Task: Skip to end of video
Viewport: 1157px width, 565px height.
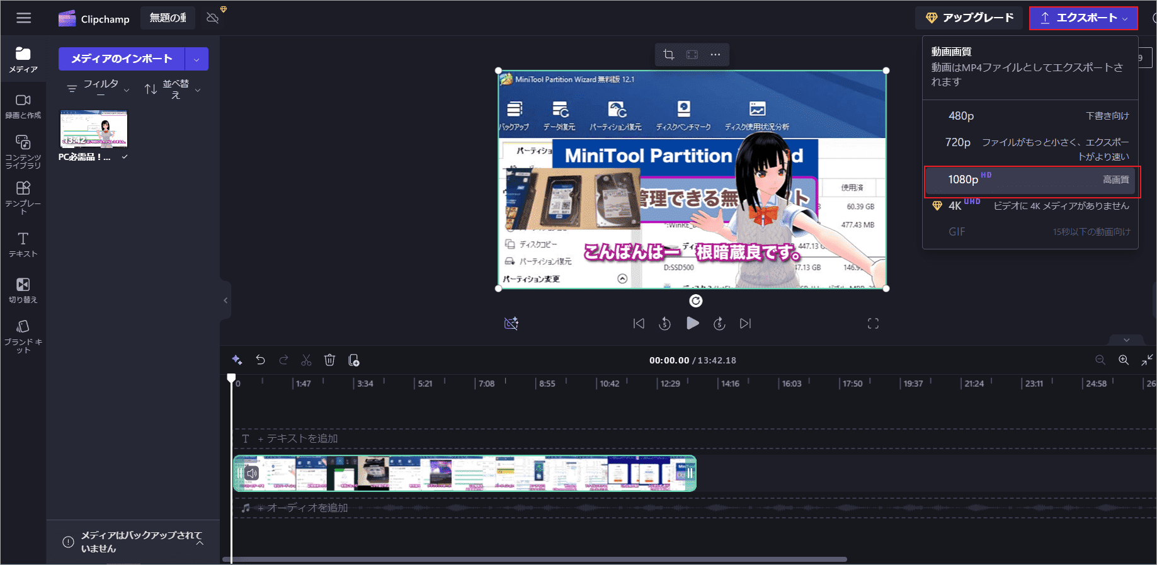Action: (746, 324)
